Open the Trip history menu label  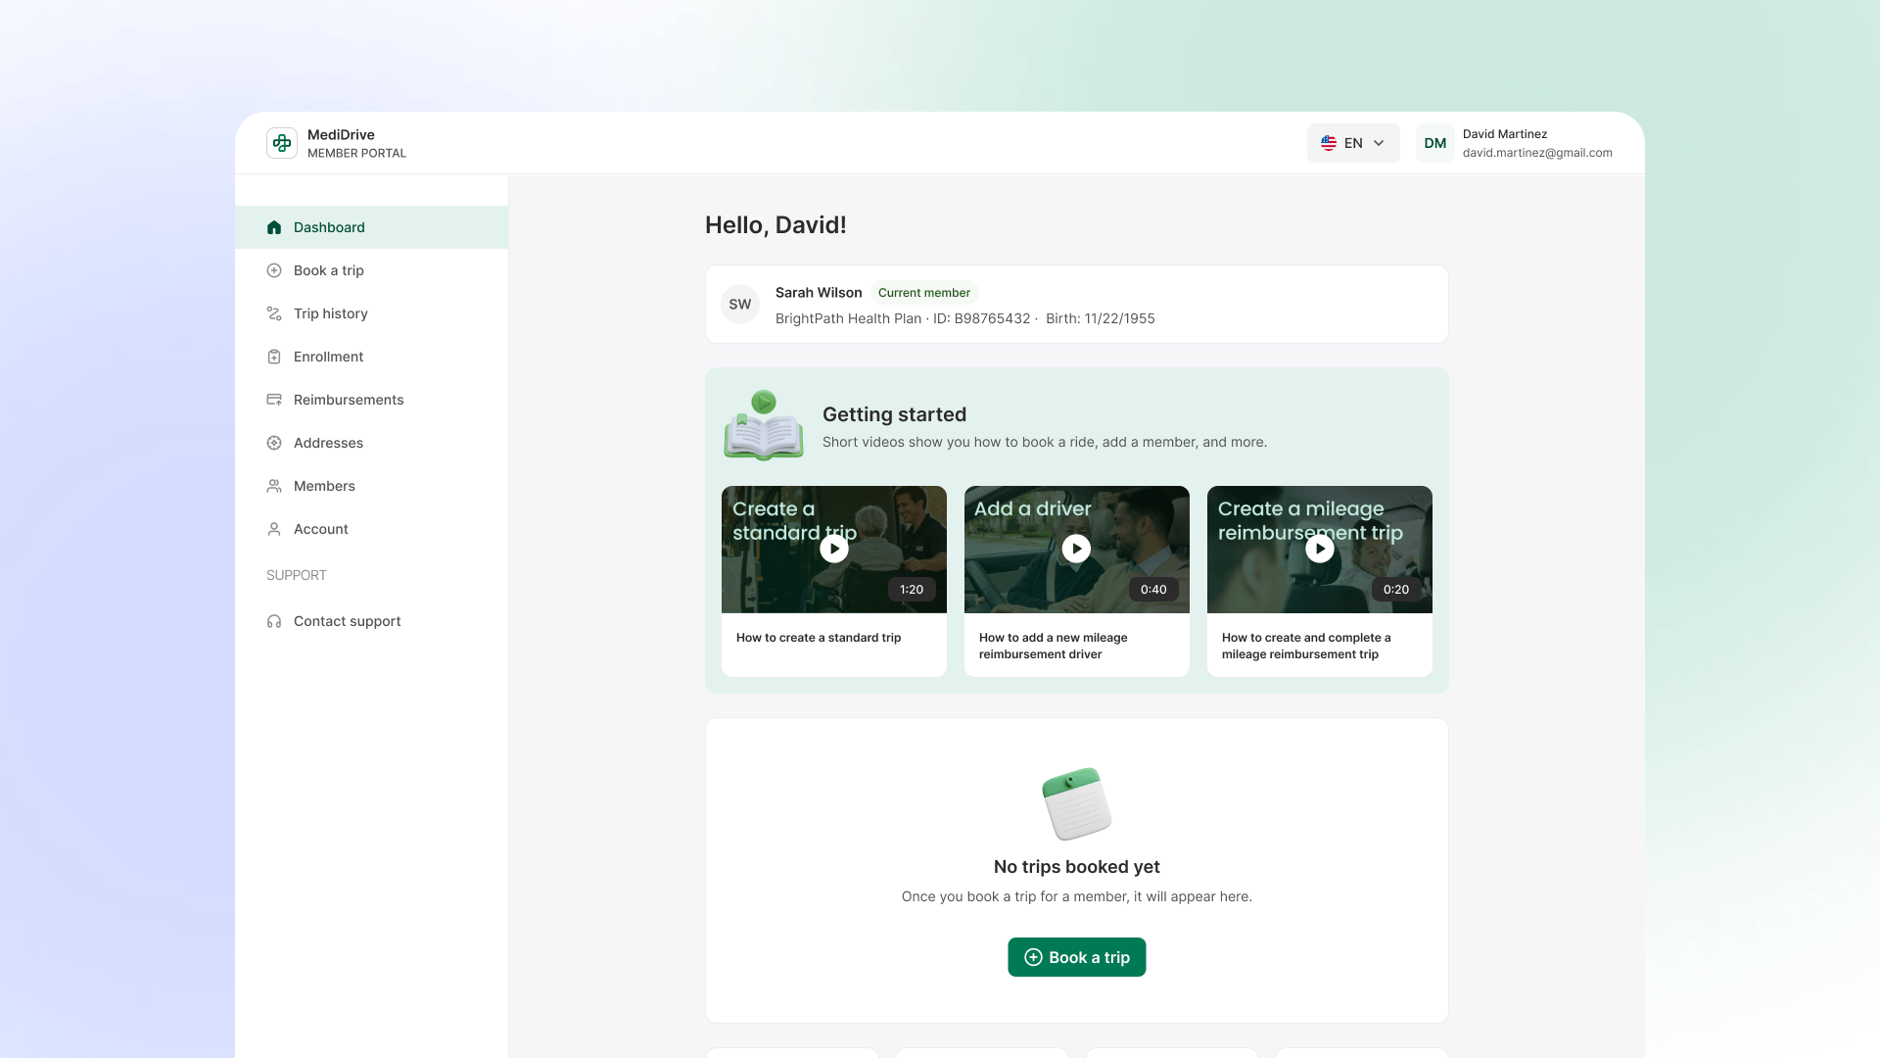pos(331,313)
